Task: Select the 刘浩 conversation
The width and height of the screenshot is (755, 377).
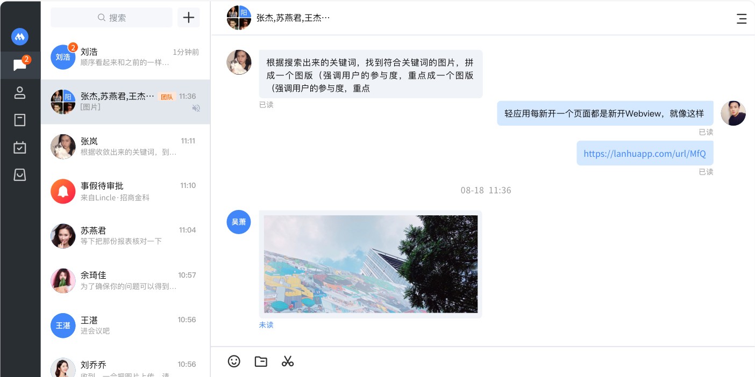Action: point(125,57)
